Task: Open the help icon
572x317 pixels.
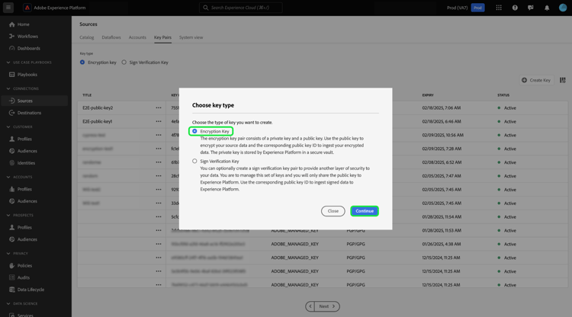Action: point(515,8)
